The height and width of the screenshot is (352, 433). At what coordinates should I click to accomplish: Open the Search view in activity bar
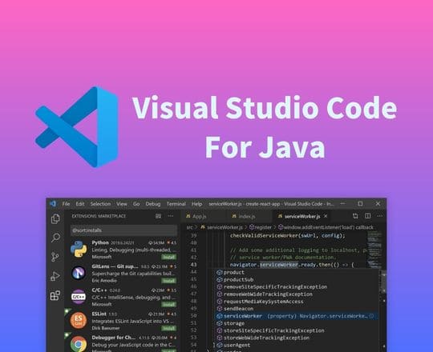(55, 238)
